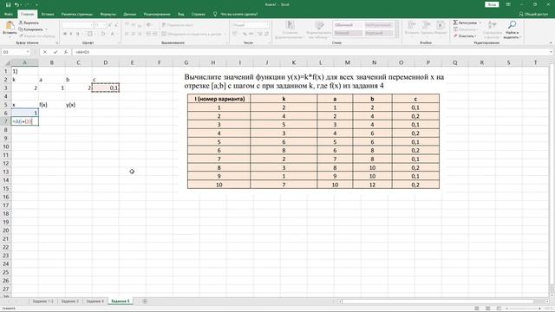Click column header H
The image size is (555, 312).
click(x=212, y=62)
